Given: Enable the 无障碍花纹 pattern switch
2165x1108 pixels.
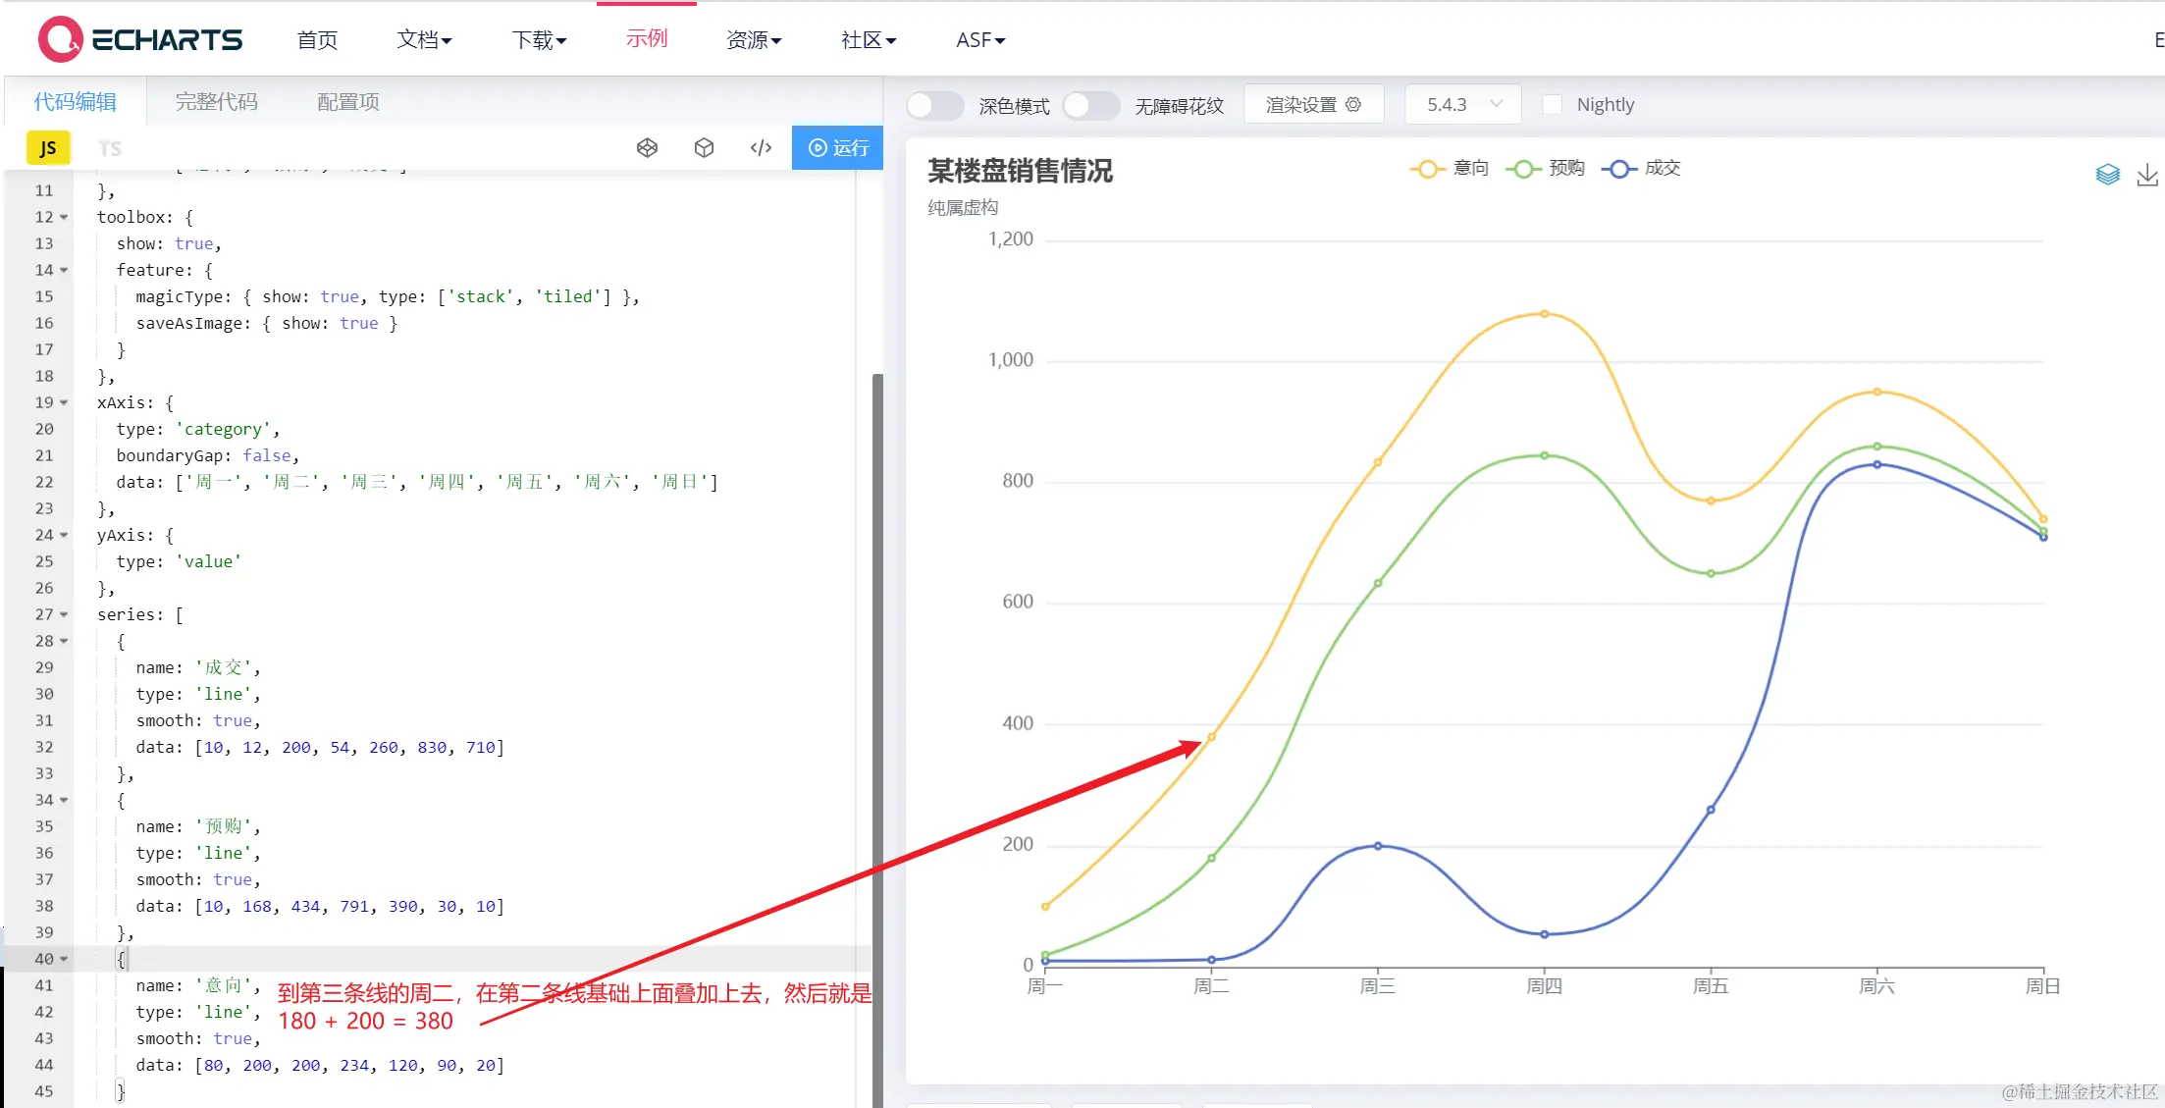Looking at the screenshot, I should [1090, 105].
